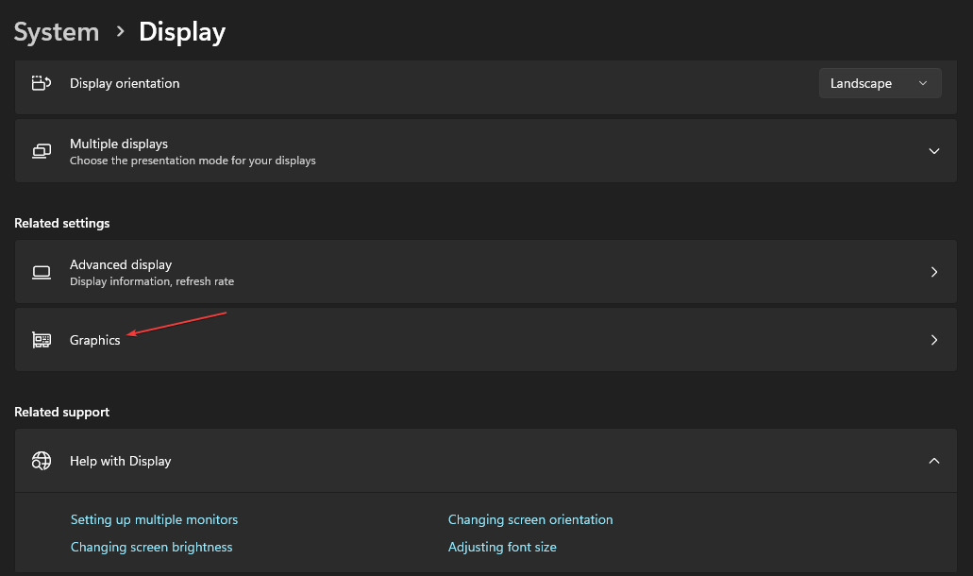Click the Advanced display icon
The image size is (973, 576).
coord(42,272)
